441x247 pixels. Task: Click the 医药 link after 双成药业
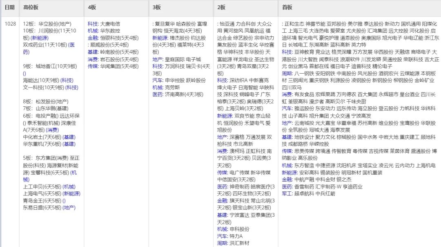(x=49, y=48)
